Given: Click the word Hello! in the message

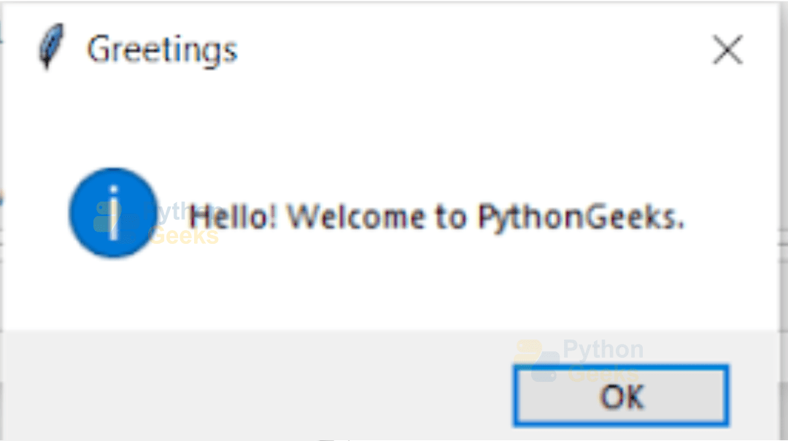Looking at the screenshot, I should pyautogui.click(x=233, y=217).
